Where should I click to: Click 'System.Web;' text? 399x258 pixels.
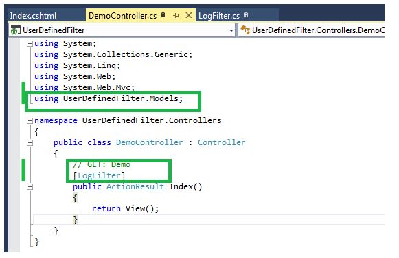89,76
